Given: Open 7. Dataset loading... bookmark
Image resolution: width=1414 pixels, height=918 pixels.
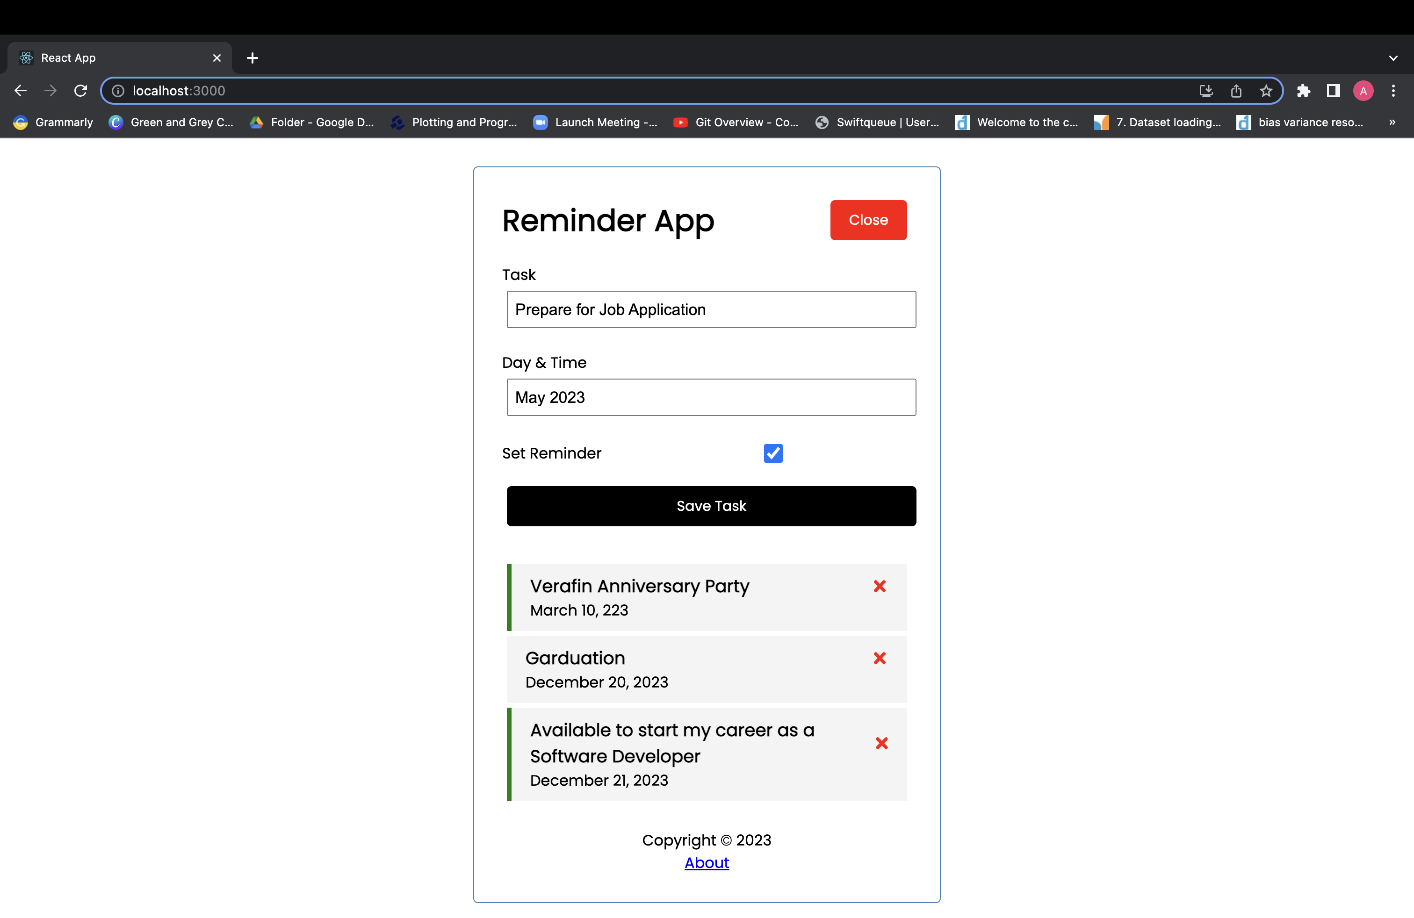Looking at the screenshot, I should point(1158,122).
